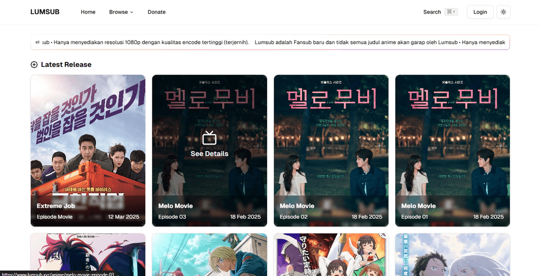
Task: Open the colorful chibi girls anime poster
Action: click(331, 254)
